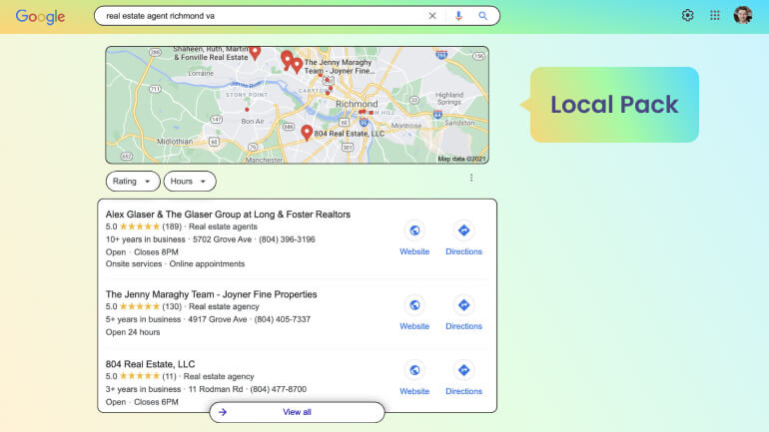Click Website globe icon for Alex Glaser listing
Image resolution: width=769 pixels, height=432 pixels.
(414, 230)
